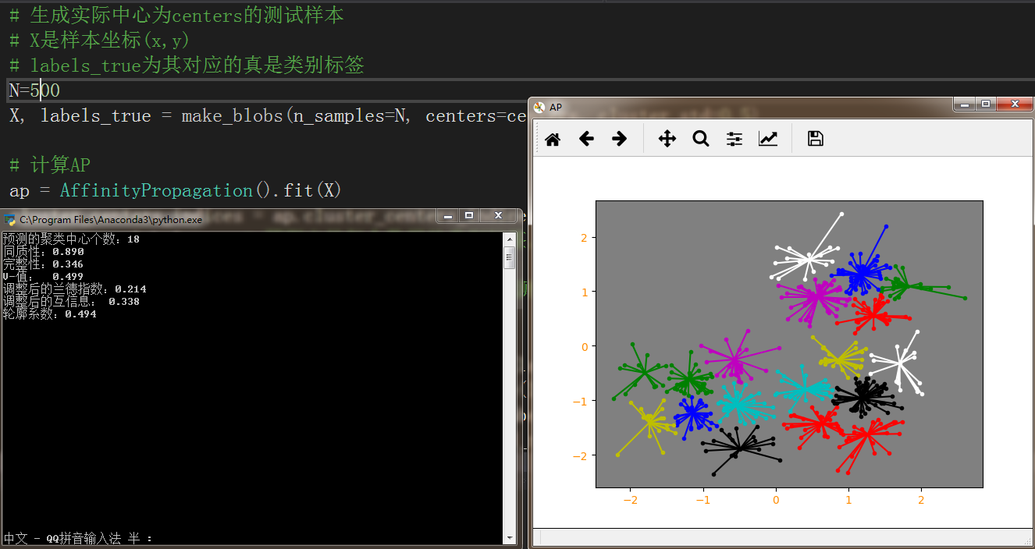Click the '同质性: 0.890' console line

(x=44, y=252)
